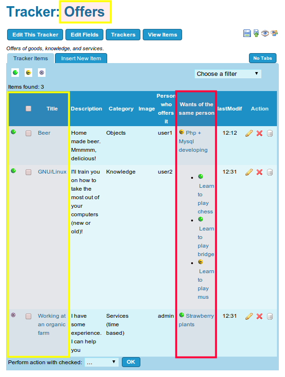Viewport: 285px width, 377px height.
Task: Select the Tracker Items tab
Action: (31, 58)
